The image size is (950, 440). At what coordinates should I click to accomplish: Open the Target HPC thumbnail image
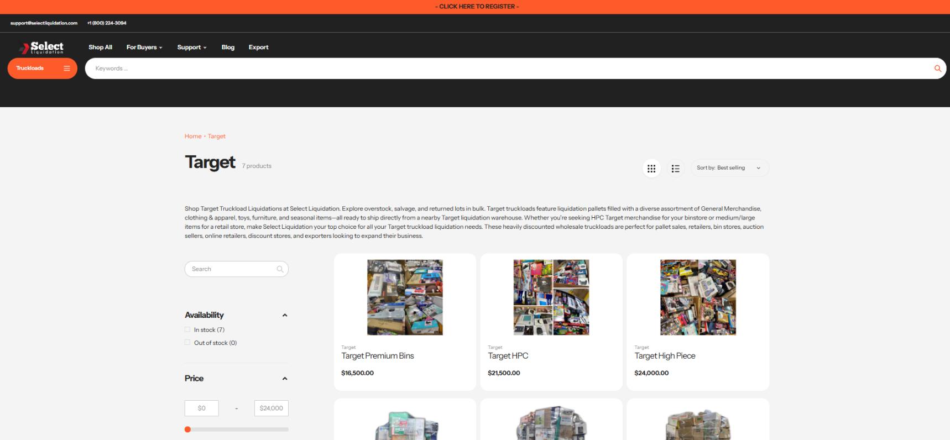coord(551,297)
